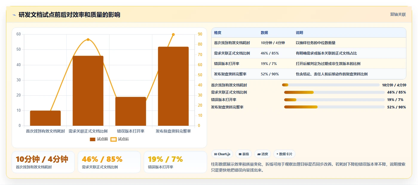This screenshot has height=185, width=418.
Task: Click x-axis label 错误版本打开率 under the chart
Action: click(x=131, y=131)
